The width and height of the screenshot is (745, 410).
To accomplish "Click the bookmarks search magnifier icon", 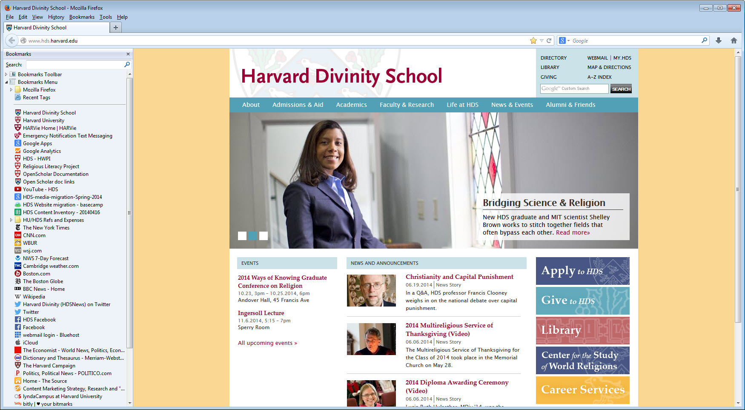I will [127, 65].
